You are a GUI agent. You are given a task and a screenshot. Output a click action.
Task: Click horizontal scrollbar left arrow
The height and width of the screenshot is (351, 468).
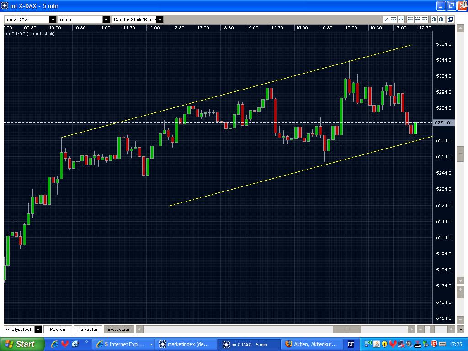[x=139, y=330]
